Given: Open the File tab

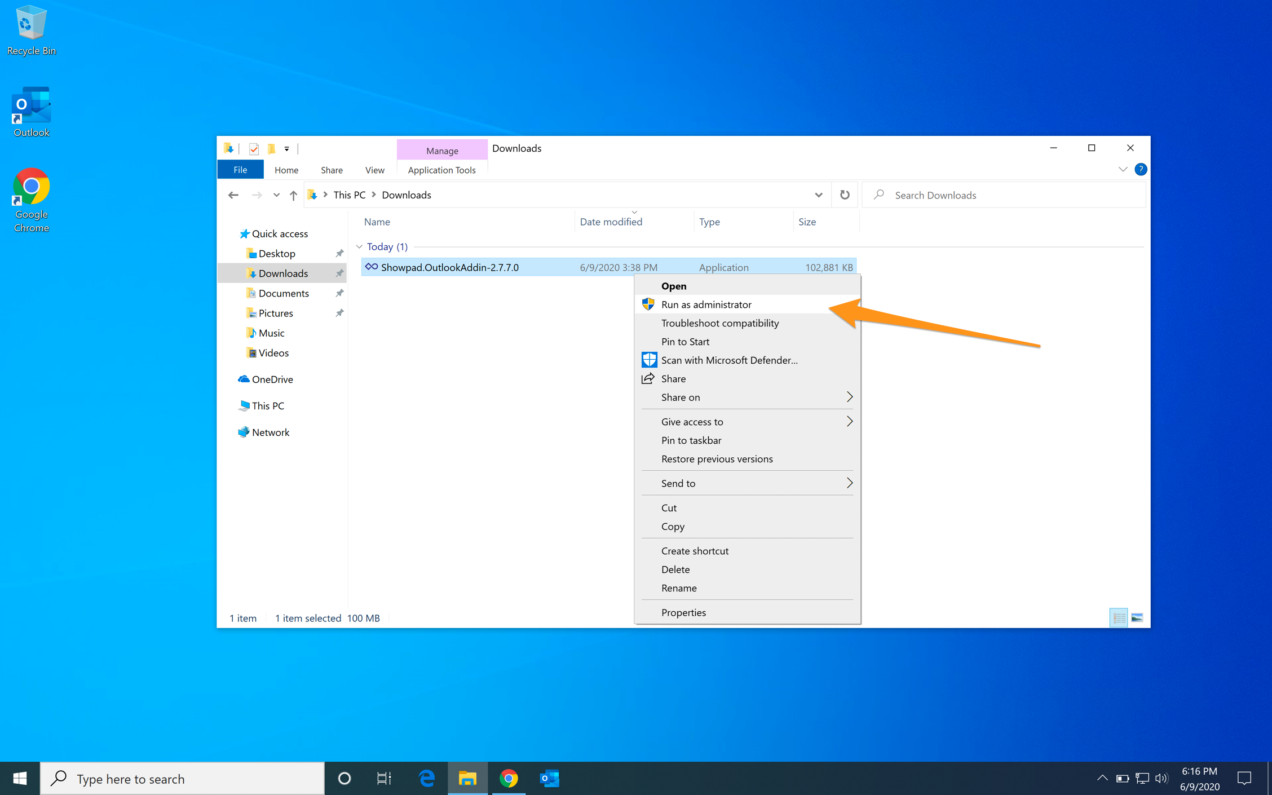Looking at the screenshot, I should [240, 170].
